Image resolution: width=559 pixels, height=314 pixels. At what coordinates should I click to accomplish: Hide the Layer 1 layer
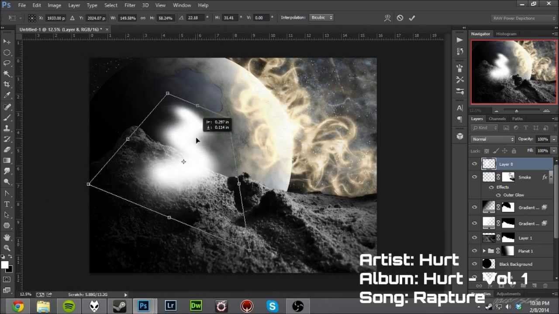coord(475,238)
